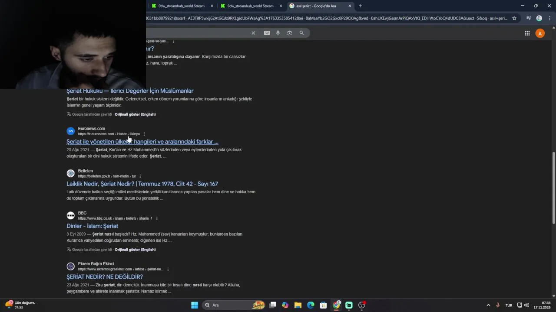Open Microsoft Store from the taskbar
556x312 pixels.
[x=323, y=305]
